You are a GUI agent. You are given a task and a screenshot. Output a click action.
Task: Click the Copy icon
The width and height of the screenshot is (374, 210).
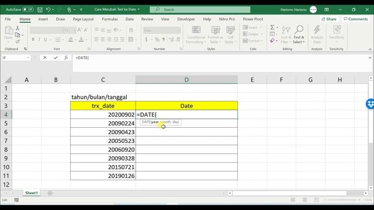[x=18, y=35]
